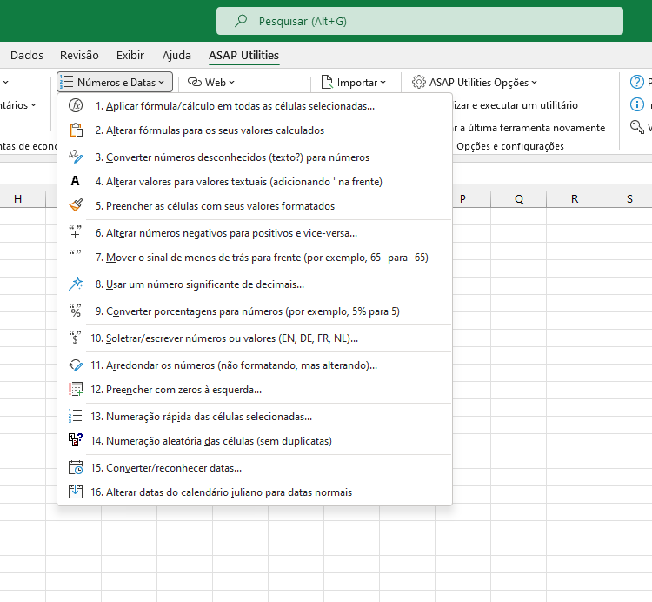This screenshot has width=652, height=602.
Task: Choose Converter porcentagens para números
Action: tap(255, 311)
